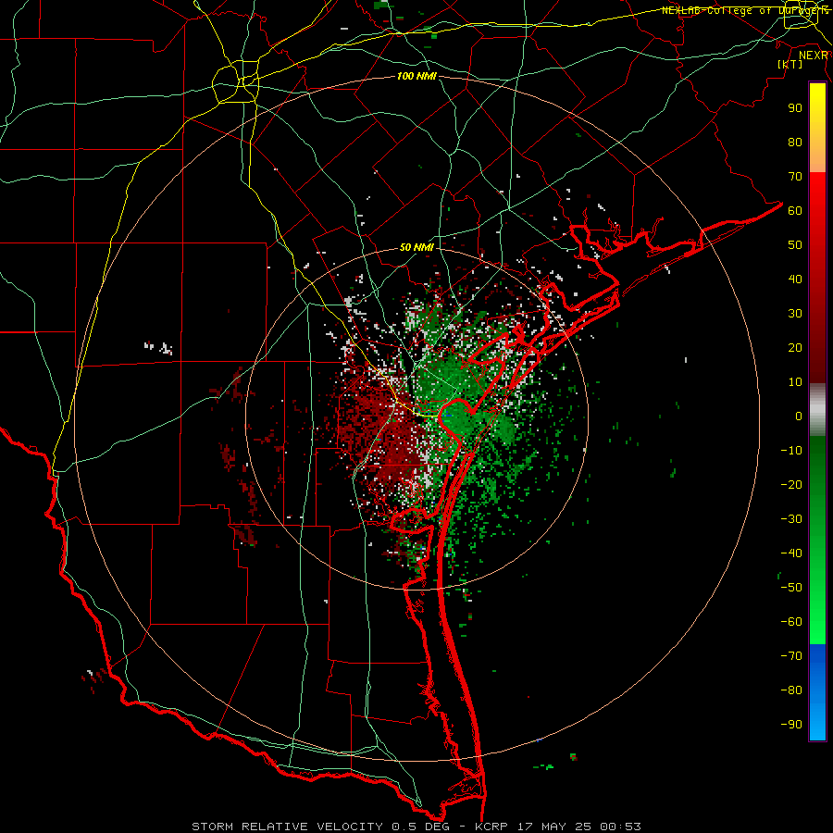833x833 pixels.
Task: Click the 50 value on the velocity scale
Action: click(795, 245)
